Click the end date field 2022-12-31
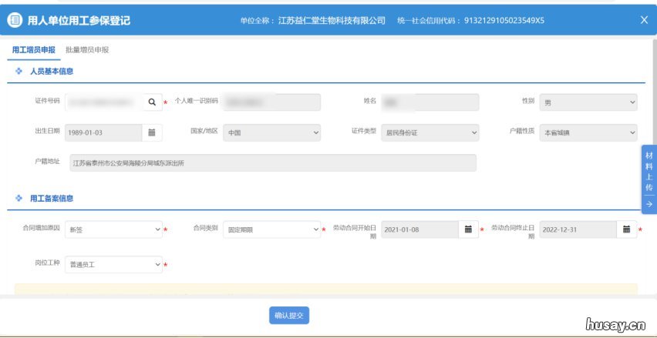The height and width of the screenshot is (338, 657). 578,229
